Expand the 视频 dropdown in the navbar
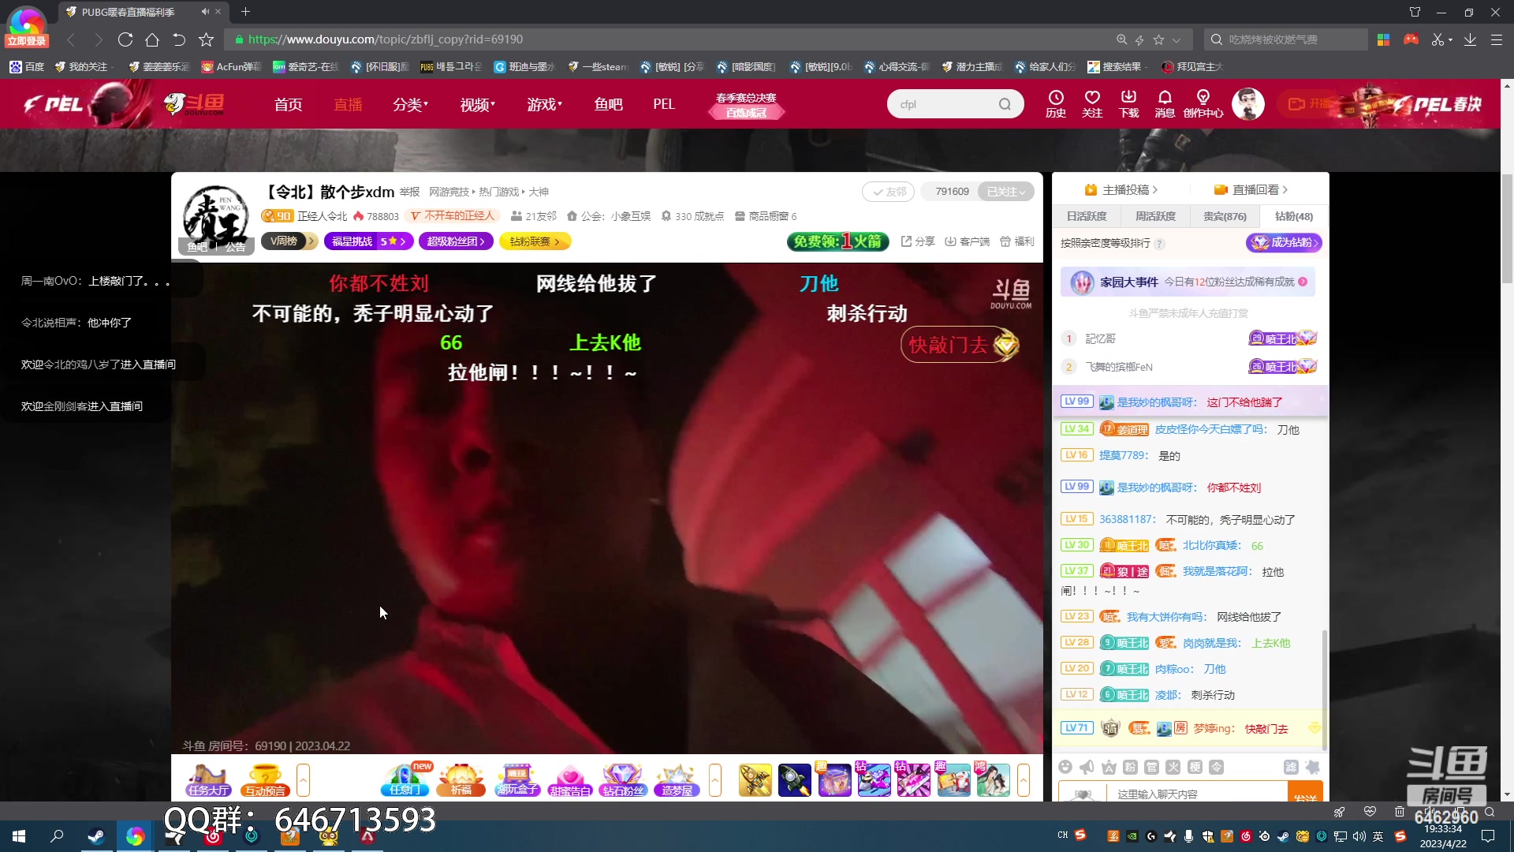The width and height of the screenshot is (1514, 852). coord(475,103)
